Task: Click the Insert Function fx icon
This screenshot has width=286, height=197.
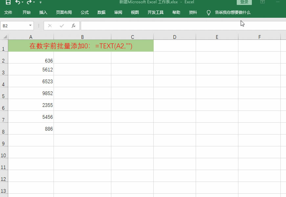Action: [74, 26]
